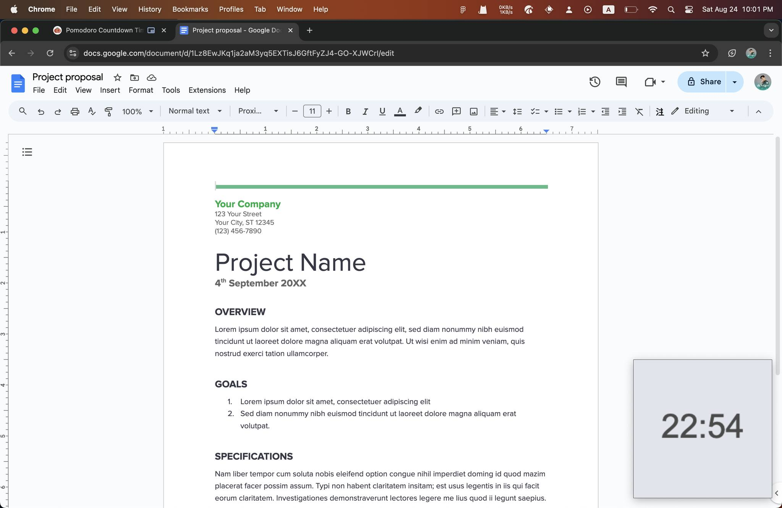The height and width of the screenshot is (508, 782).
Task: Open the Editing mode dropdown
Action: pyautogui.click(x=703, y=111)
